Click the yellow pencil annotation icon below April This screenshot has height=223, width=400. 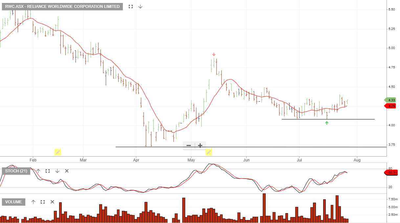pyautogui.click(x=58, y=152)
